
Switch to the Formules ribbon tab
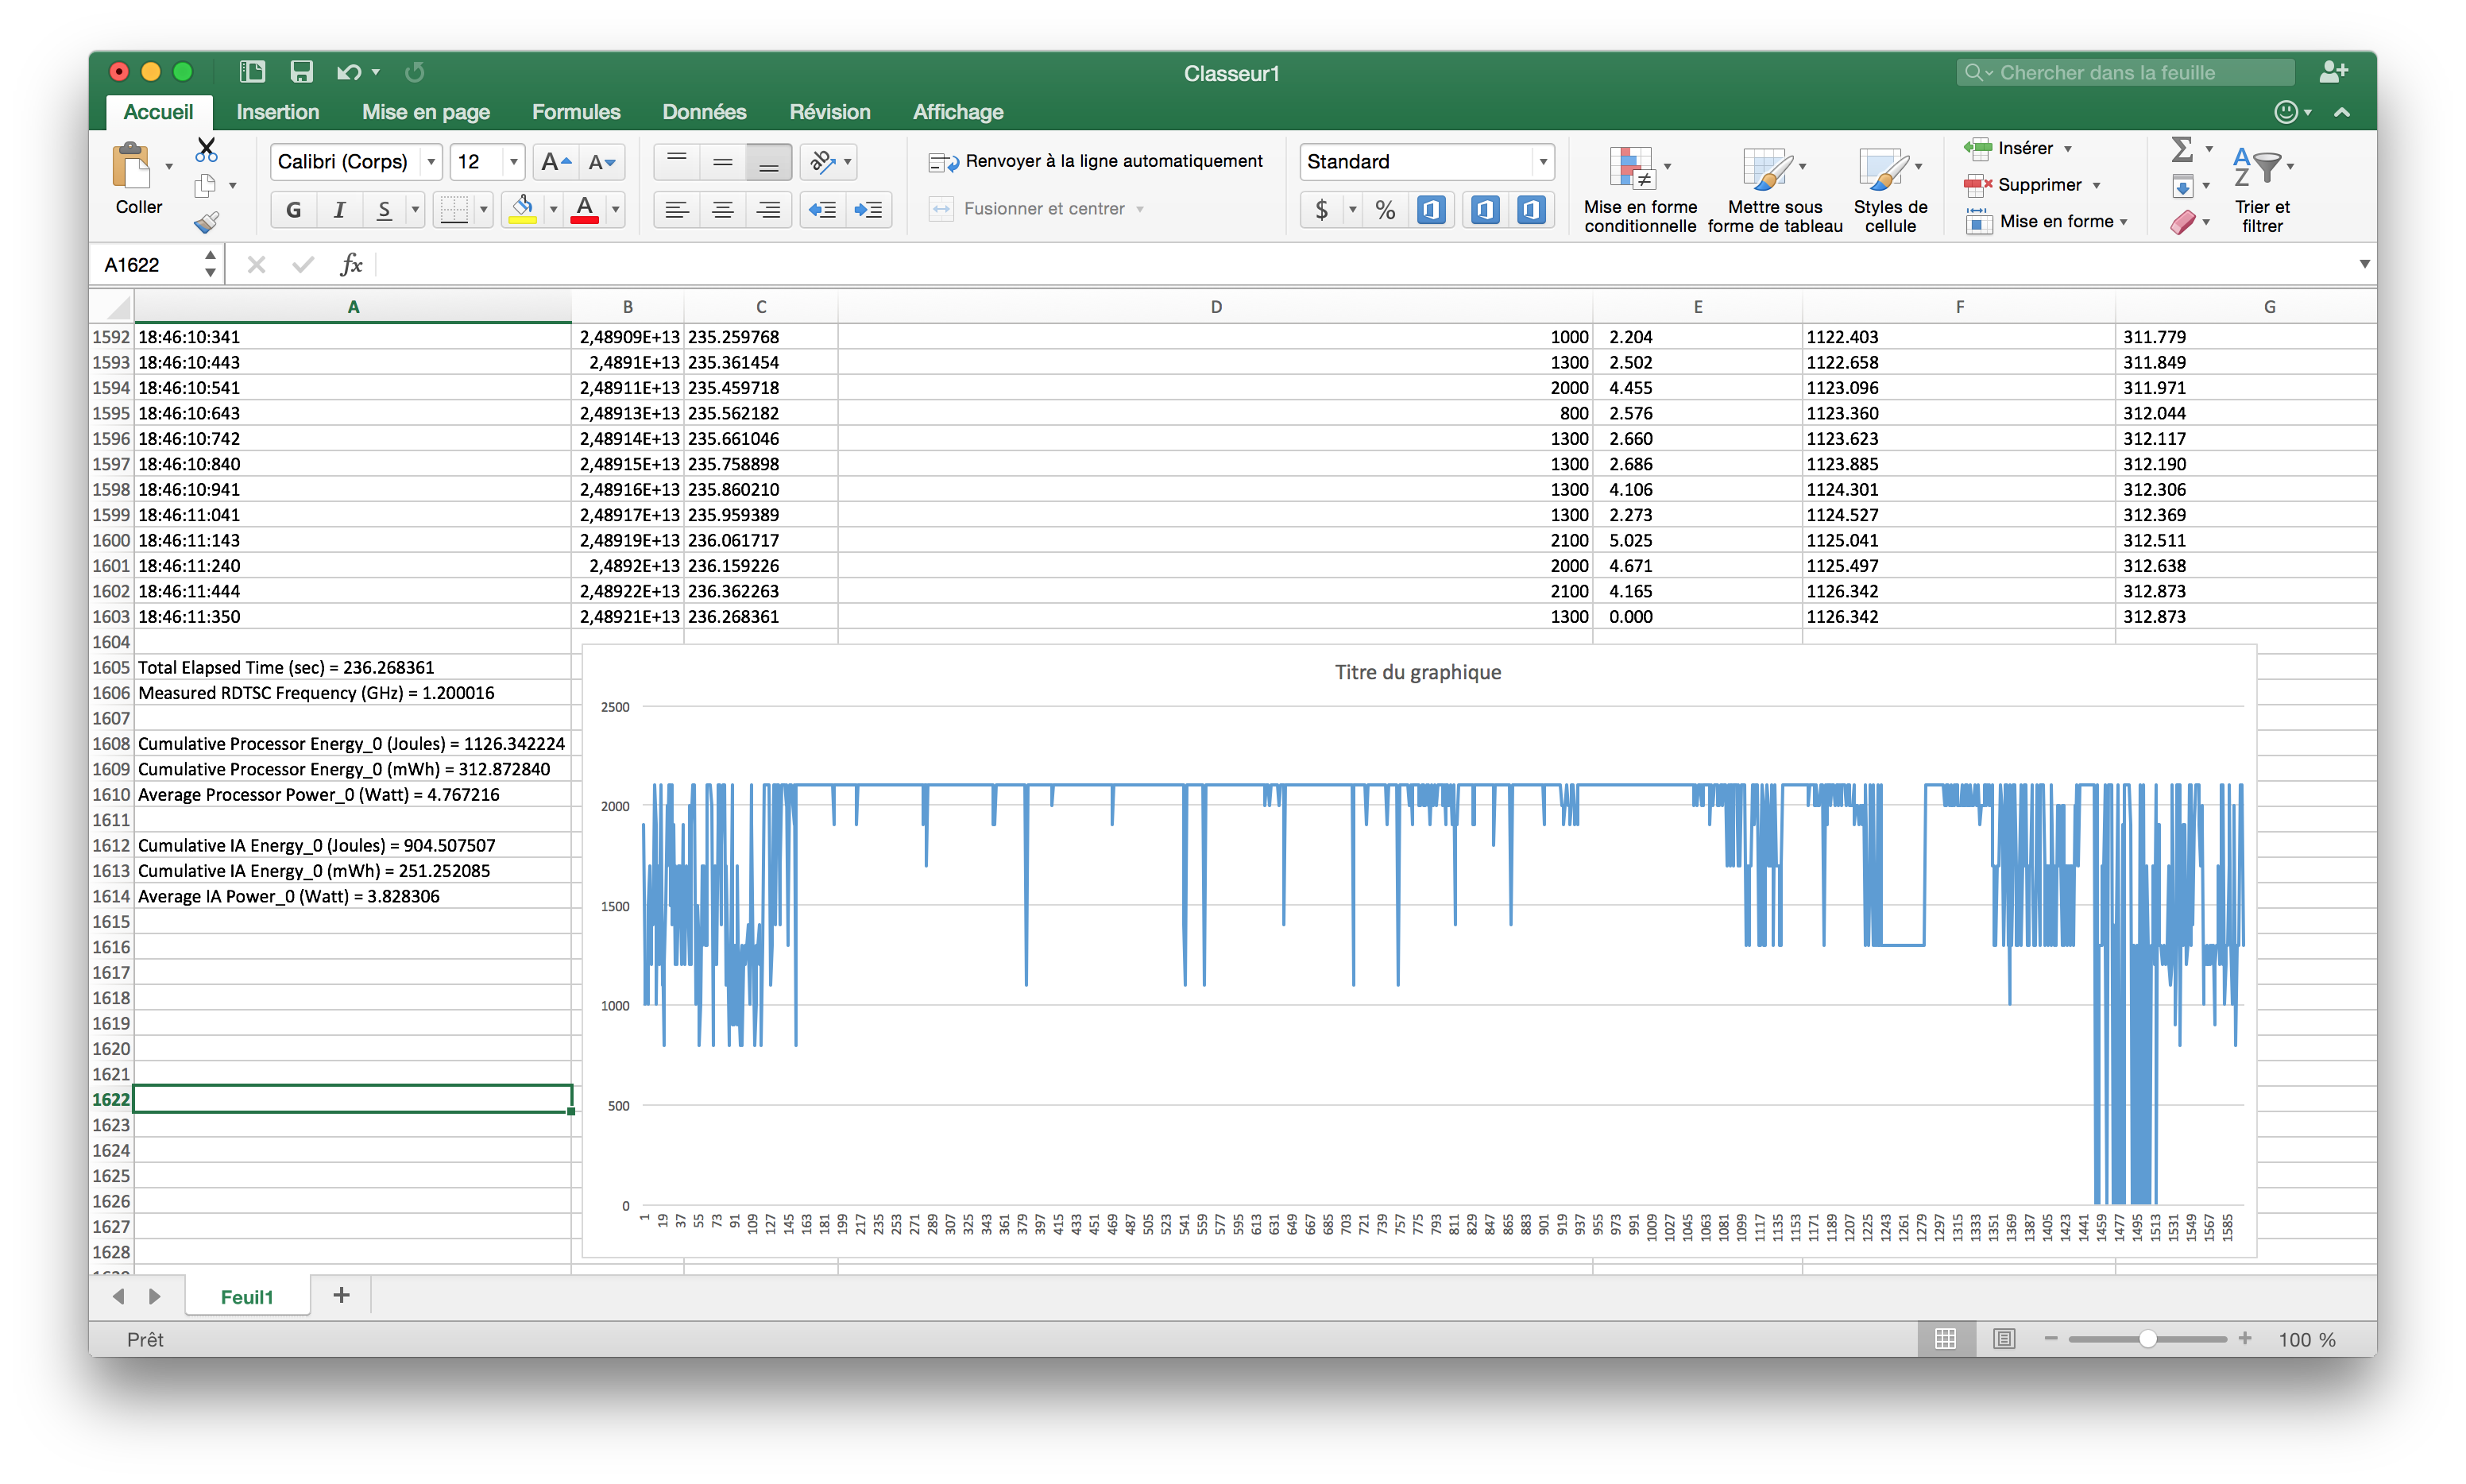coord(576,112)
